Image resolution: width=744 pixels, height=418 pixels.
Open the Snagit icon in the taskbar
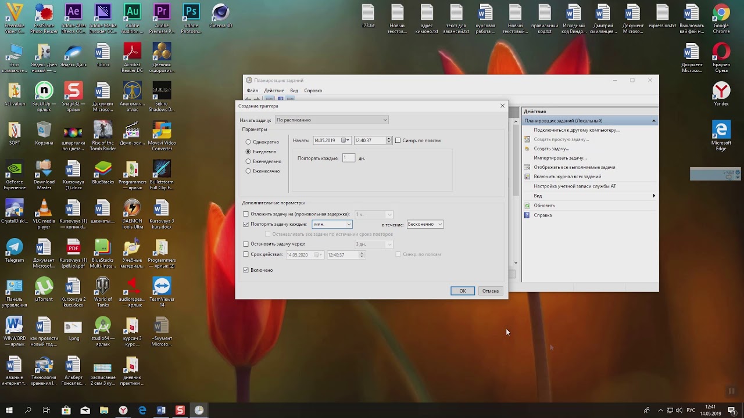[x=180, y=410]
